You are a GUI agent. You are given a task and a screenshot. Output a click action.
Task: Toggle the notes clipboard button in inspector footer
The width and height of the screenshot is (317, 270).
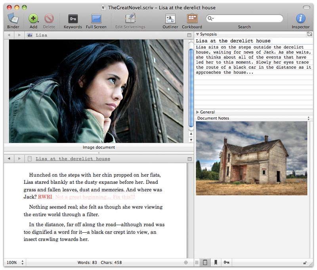click(206, 262)
